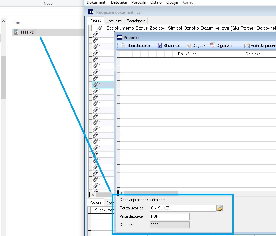Click the Digitaliziraj PDF icon
This screenshot has height=236, width=276.
pos(213,46)
